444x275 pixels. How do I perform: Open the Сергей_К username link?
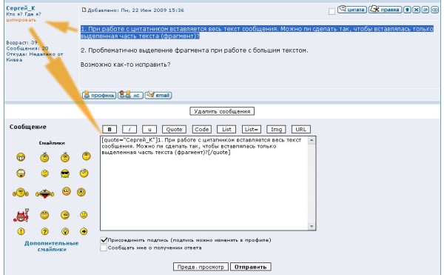coord(21,8)
